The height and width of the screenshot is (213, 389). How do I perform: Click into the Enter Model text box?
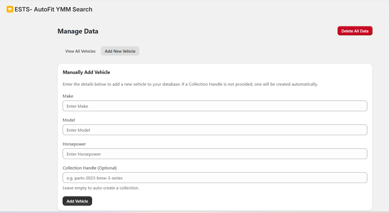point(215,130)
